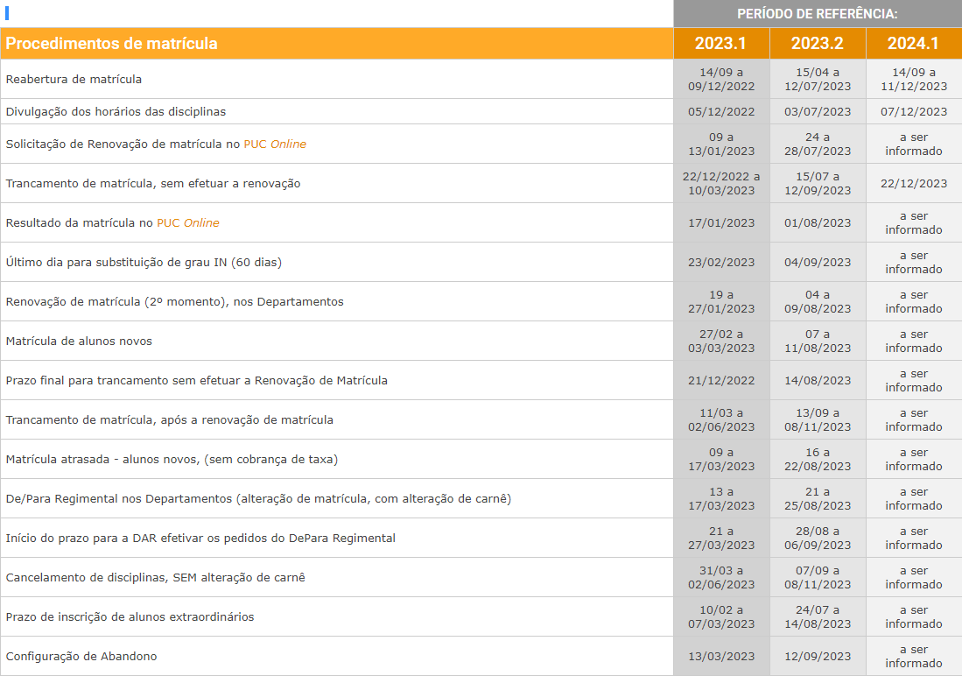Click the 13/03/2023 date cell
Viewport: 962px width, 676px height.
[721, 657]
